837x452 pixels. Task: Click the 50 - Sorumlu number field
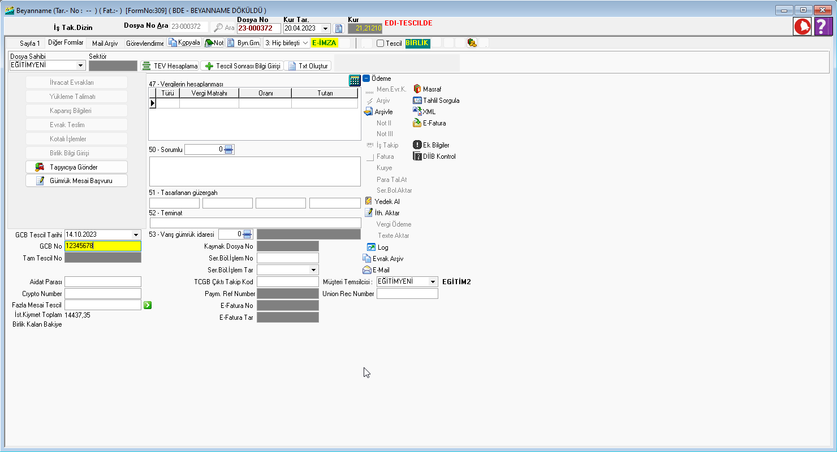pyautogui.click(x=204, y=150)
